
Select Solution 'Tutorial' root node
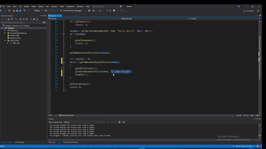17,26
